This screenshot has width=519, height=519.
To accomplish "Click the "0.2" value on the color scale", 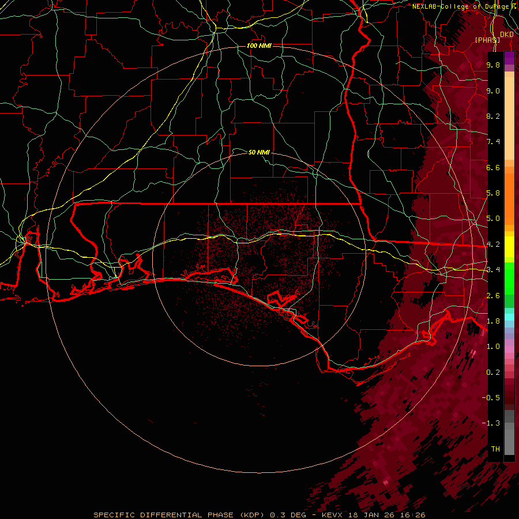I will (493, 373).
